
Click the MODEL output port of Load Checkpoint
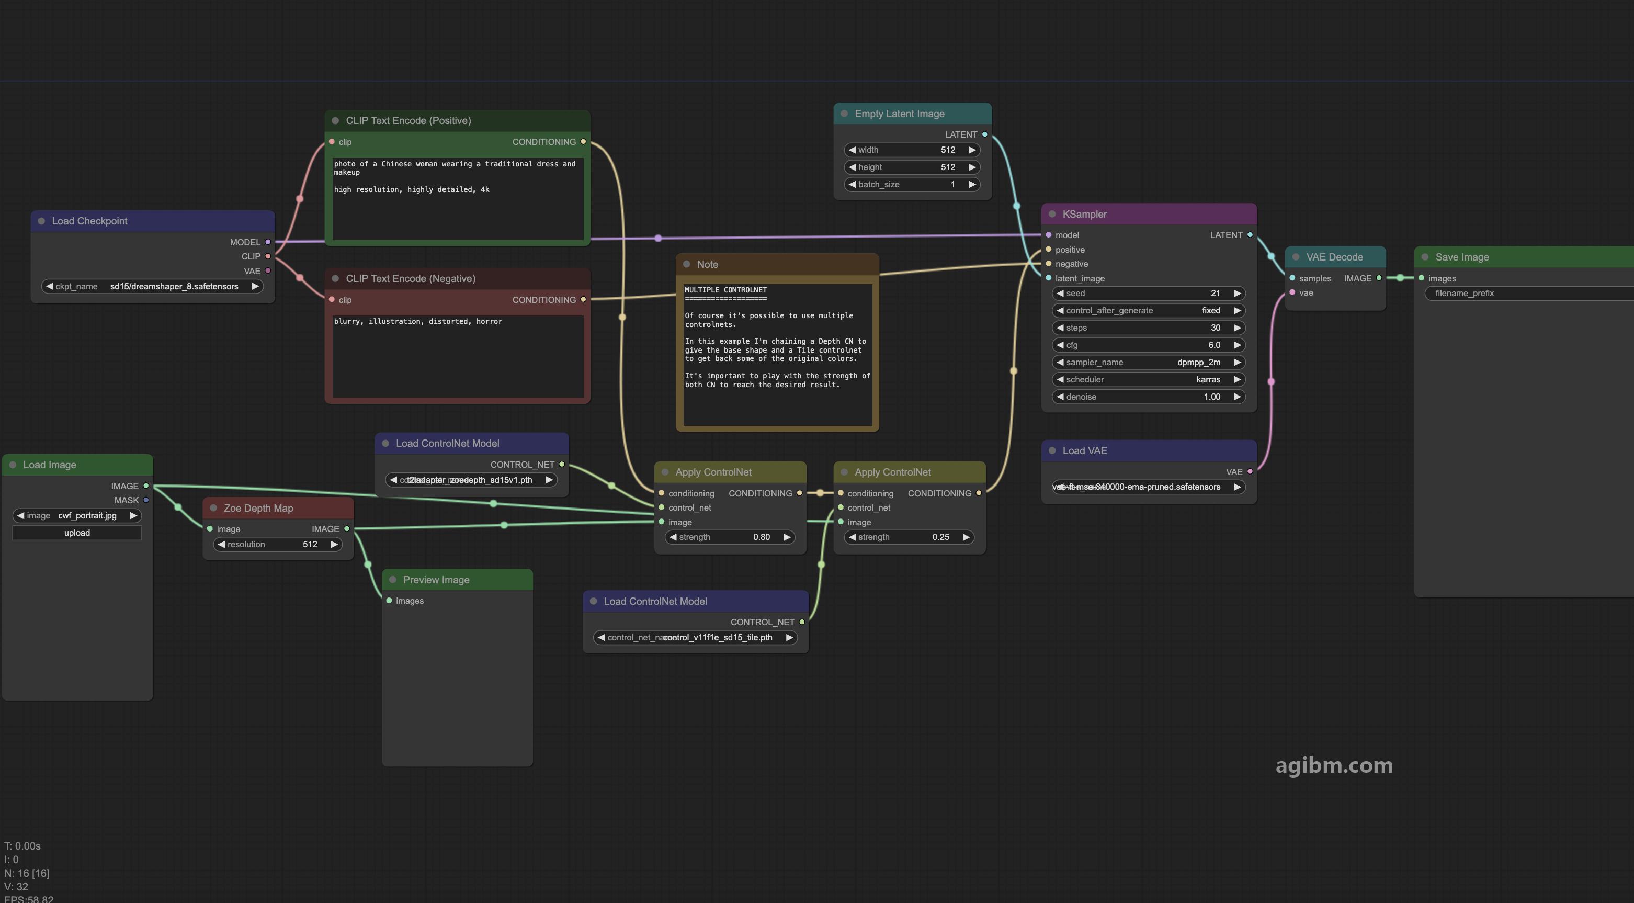pos(268,242)
